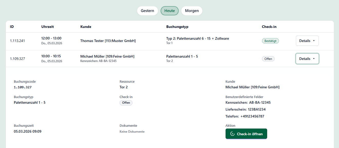Click the booking ID 1.113.241

[x=17, y=41]
